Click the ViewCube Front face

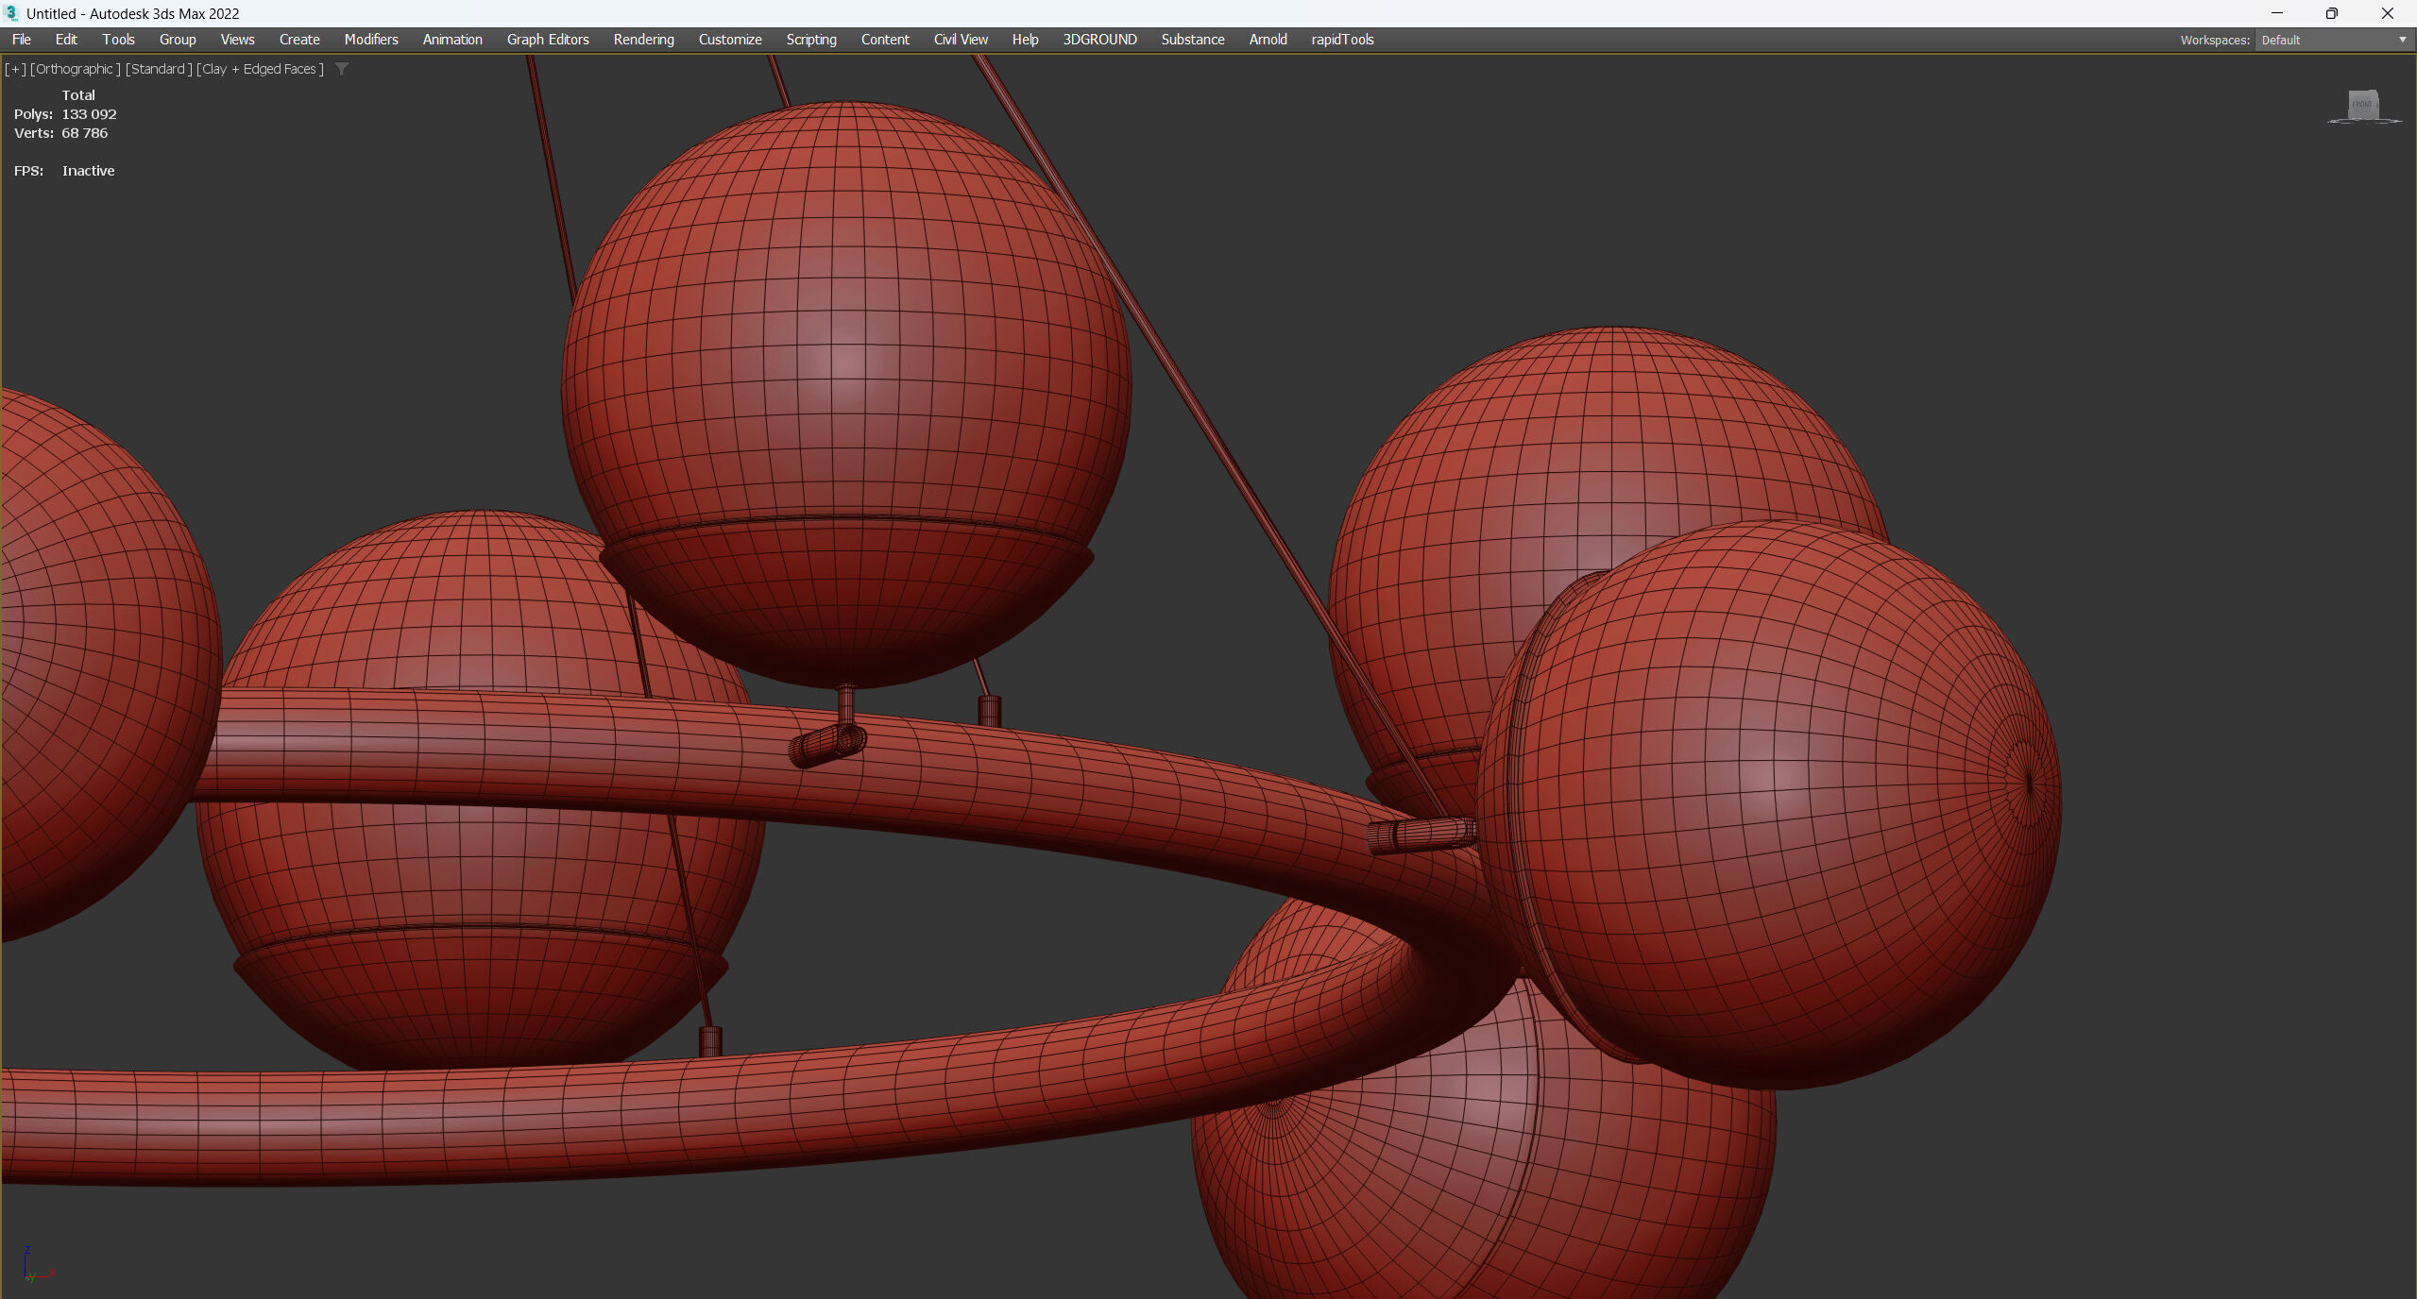coord(2361,104)
